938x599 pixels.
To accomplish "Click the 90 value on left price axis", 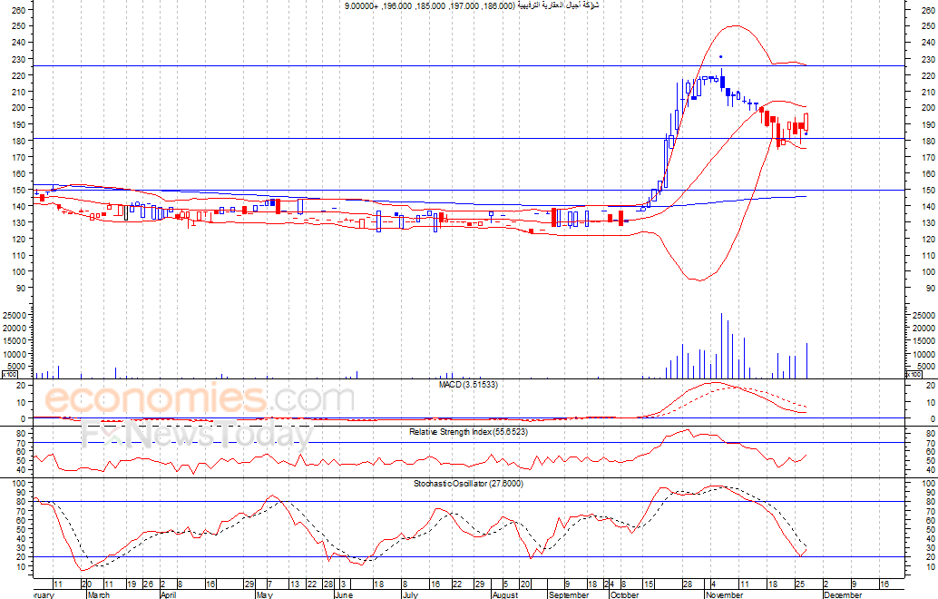I will click(x=21, y=288).
